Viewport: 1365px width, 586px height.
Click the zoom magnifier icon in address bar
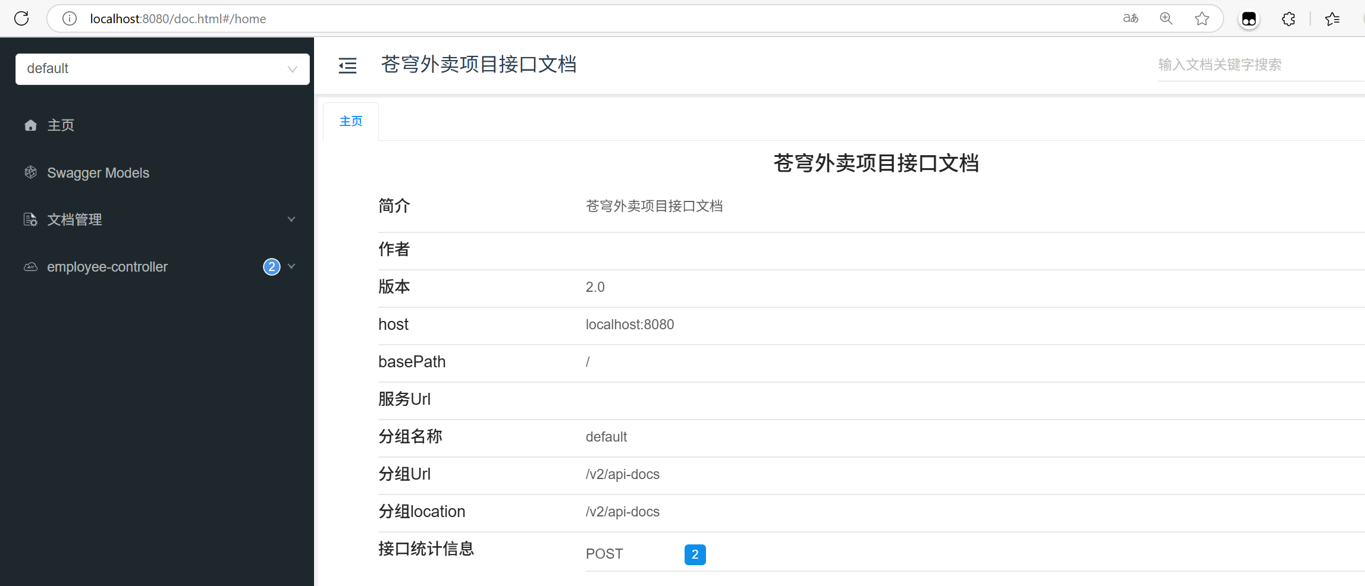1166,18
